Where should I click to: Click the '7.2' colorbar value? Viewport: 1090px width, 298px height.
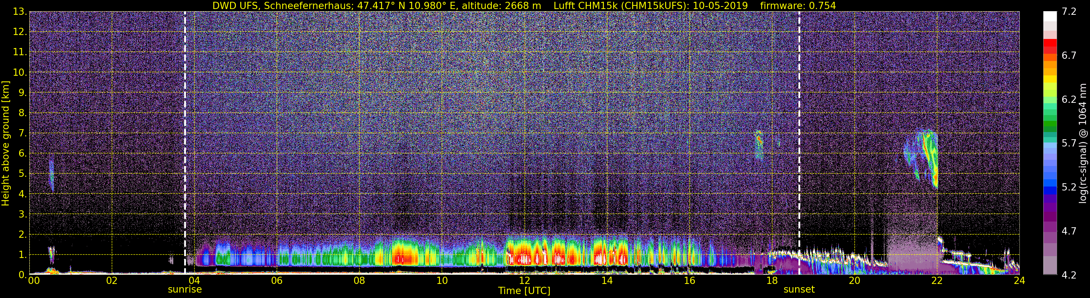click(1069, 12)
